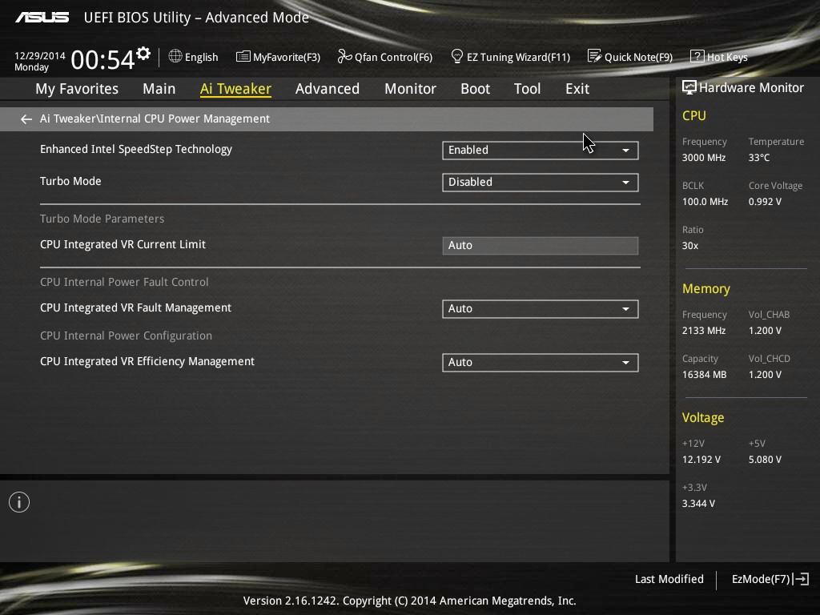Click the Hardware Monitor screen icon
This screenshot has width=820, height=615.
(x=689, y=87)
